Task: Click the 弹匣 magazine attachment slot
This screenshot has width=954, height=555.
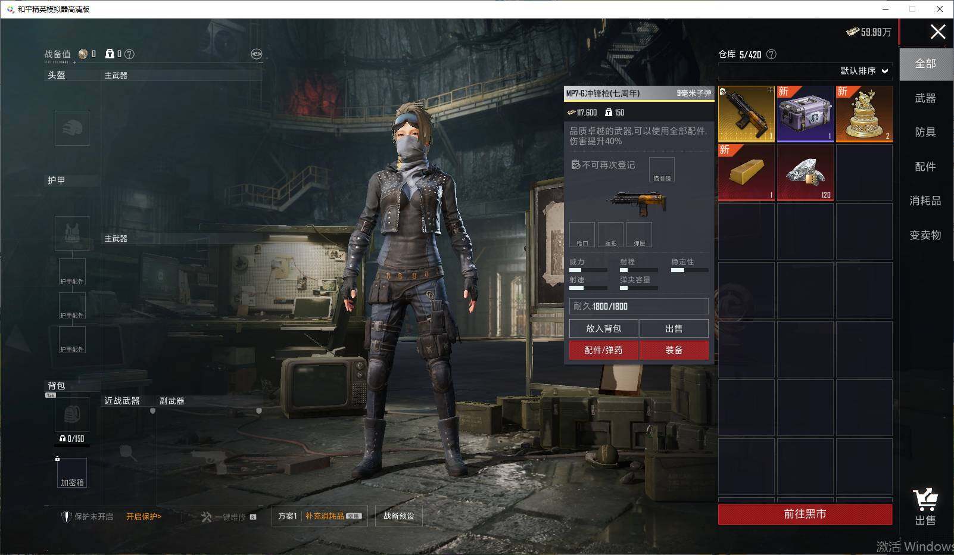Action: [639, 235]
